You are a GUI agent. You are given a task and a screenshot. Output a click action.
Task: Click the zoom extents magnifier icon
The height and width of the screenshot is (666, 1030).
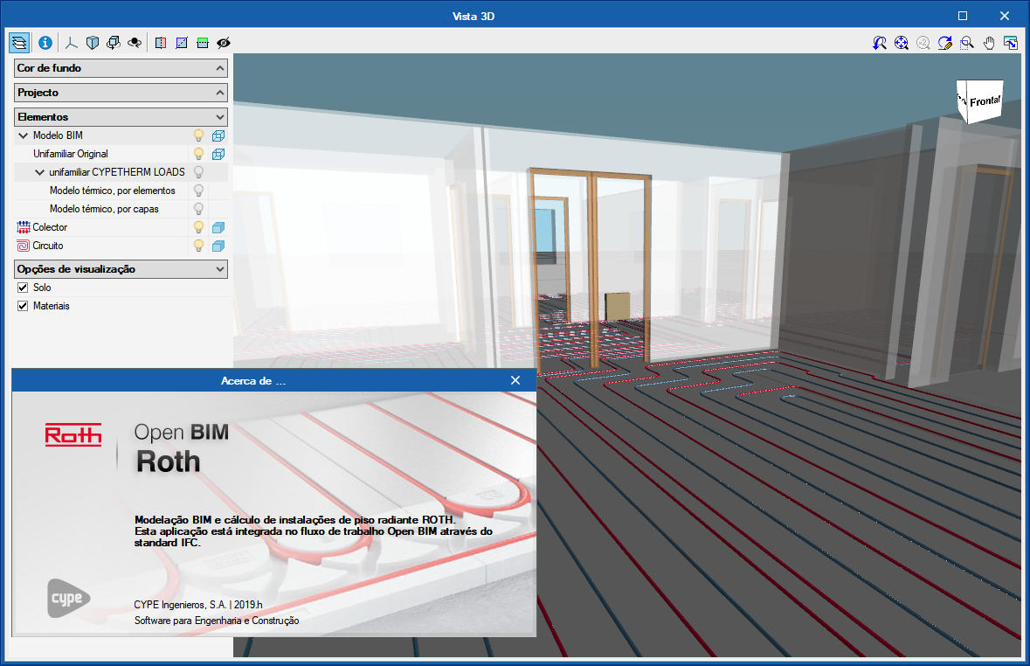click(x=902, y=43)
